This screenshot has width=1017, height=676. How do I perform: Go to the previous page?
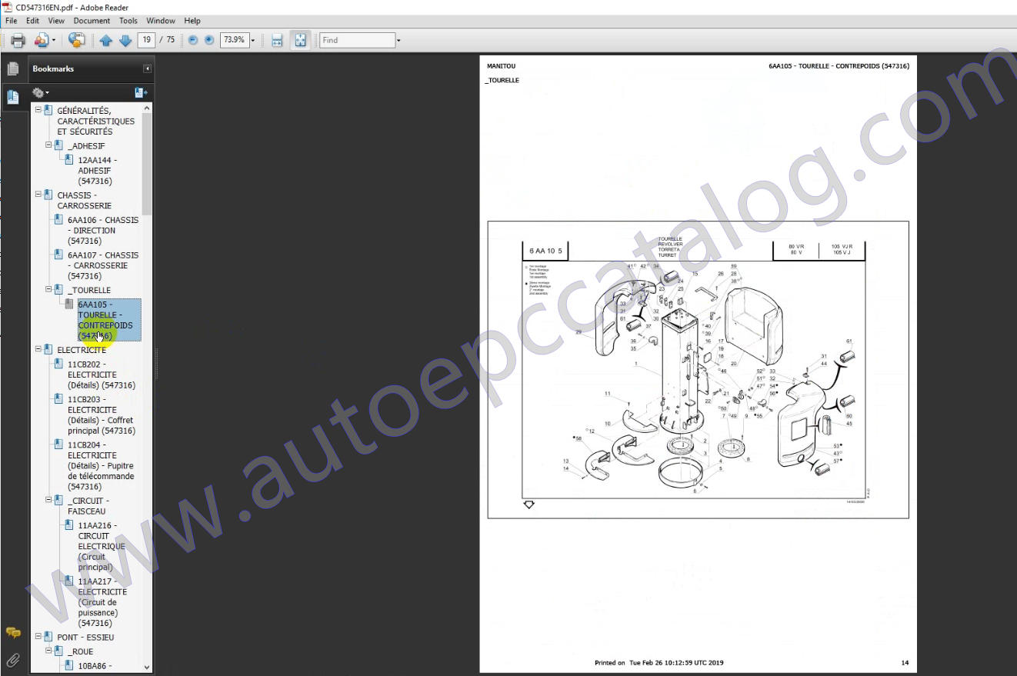pyautogui.click(x=106, y=40)
